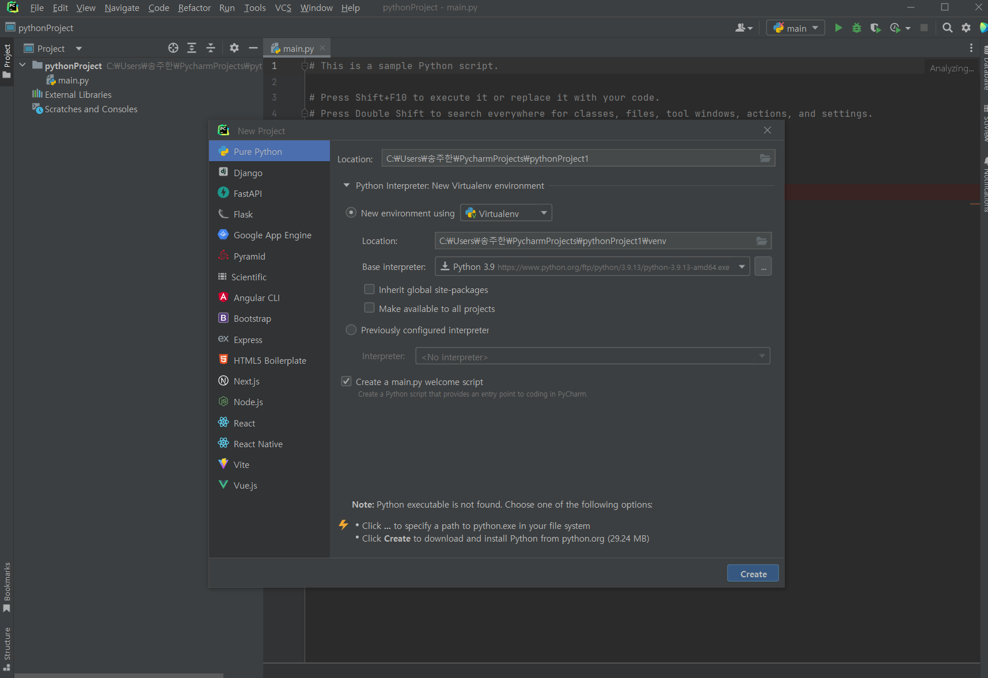Run the main configuration with green play icon
The height and width of the screenshot is (678, 988).
(x=838, y=28)
